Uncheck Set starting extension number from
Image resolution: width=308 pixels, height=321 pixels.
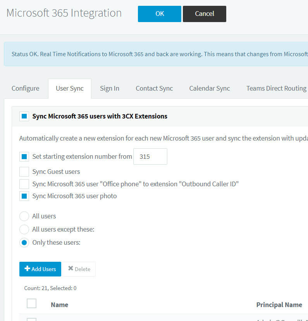click(x=24, y=156)
